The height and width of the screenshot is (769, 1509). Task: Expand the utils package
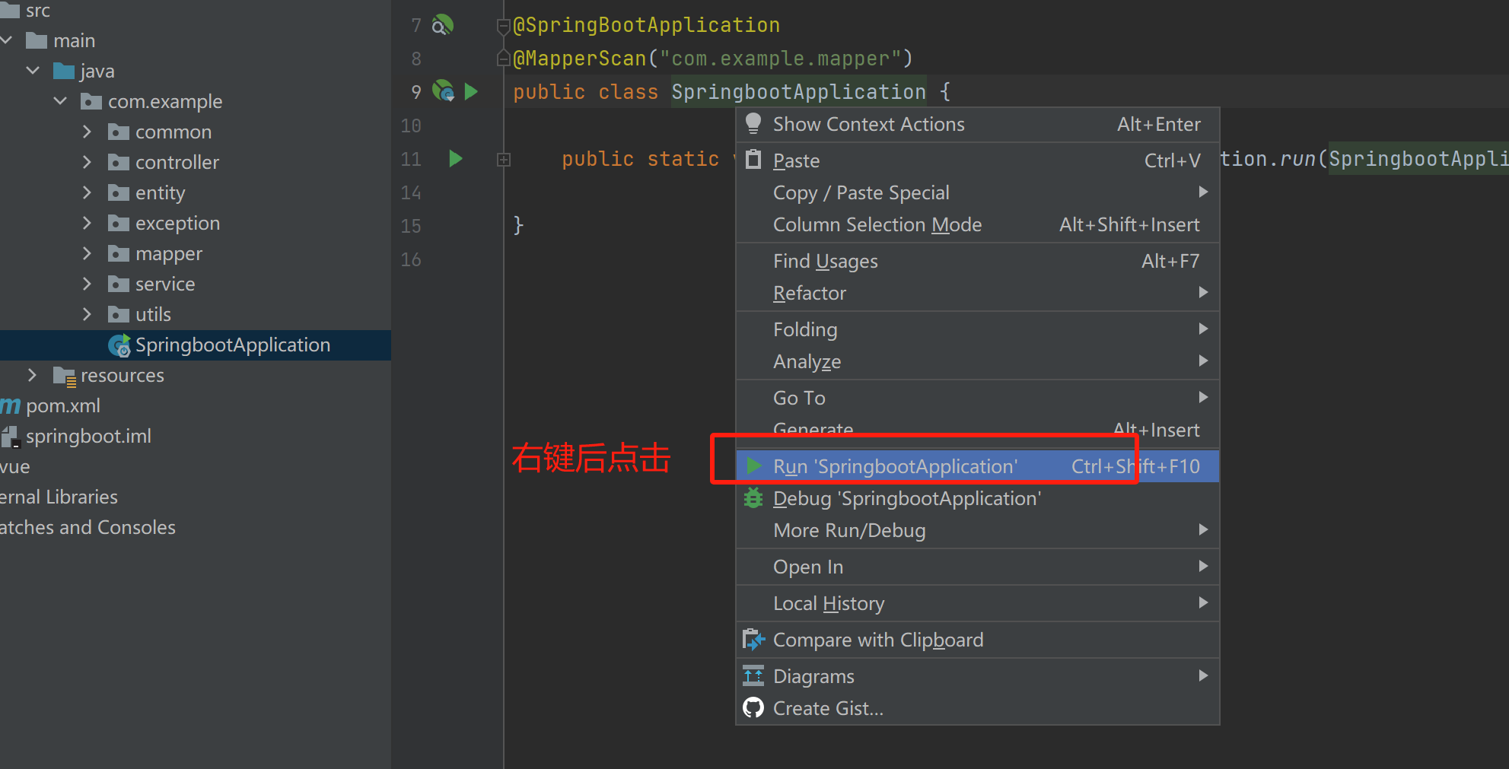pyautogui.click(x=88, y=314)
